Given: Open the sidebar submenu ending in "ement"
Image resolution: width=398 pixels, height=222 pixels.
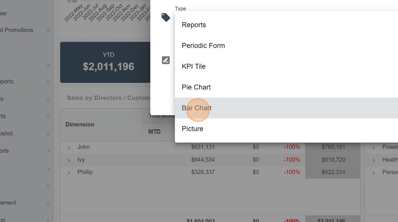Looking at the screenshot, I should pyautogui.click(x=48, y=203).
